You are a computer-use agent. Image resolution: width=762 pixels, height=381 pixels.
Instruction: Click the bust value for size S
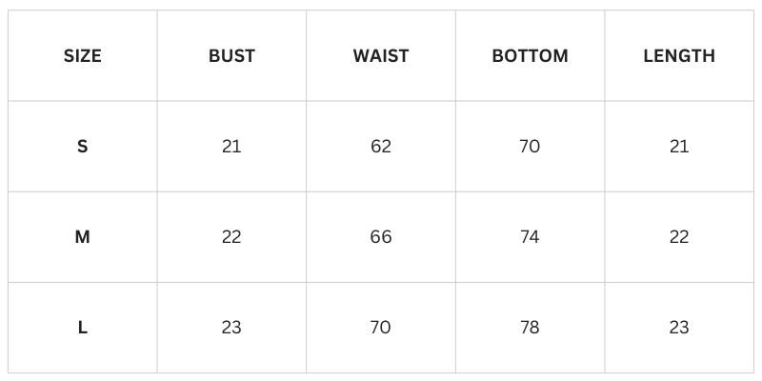[x=231, y=147]
